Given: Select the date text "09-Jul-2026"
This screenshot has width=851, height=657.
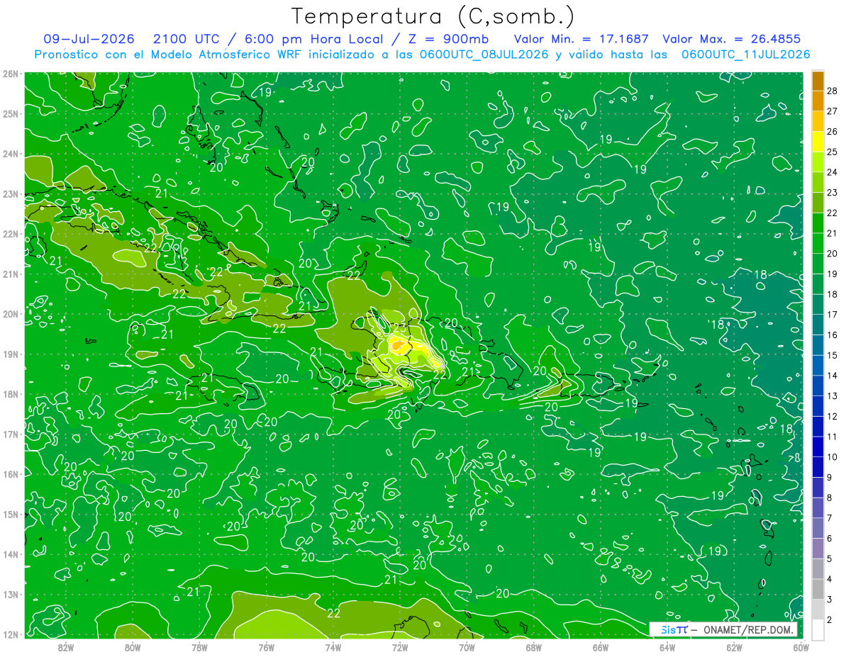Looking at the screenshot, I should (x=89, y=39).
